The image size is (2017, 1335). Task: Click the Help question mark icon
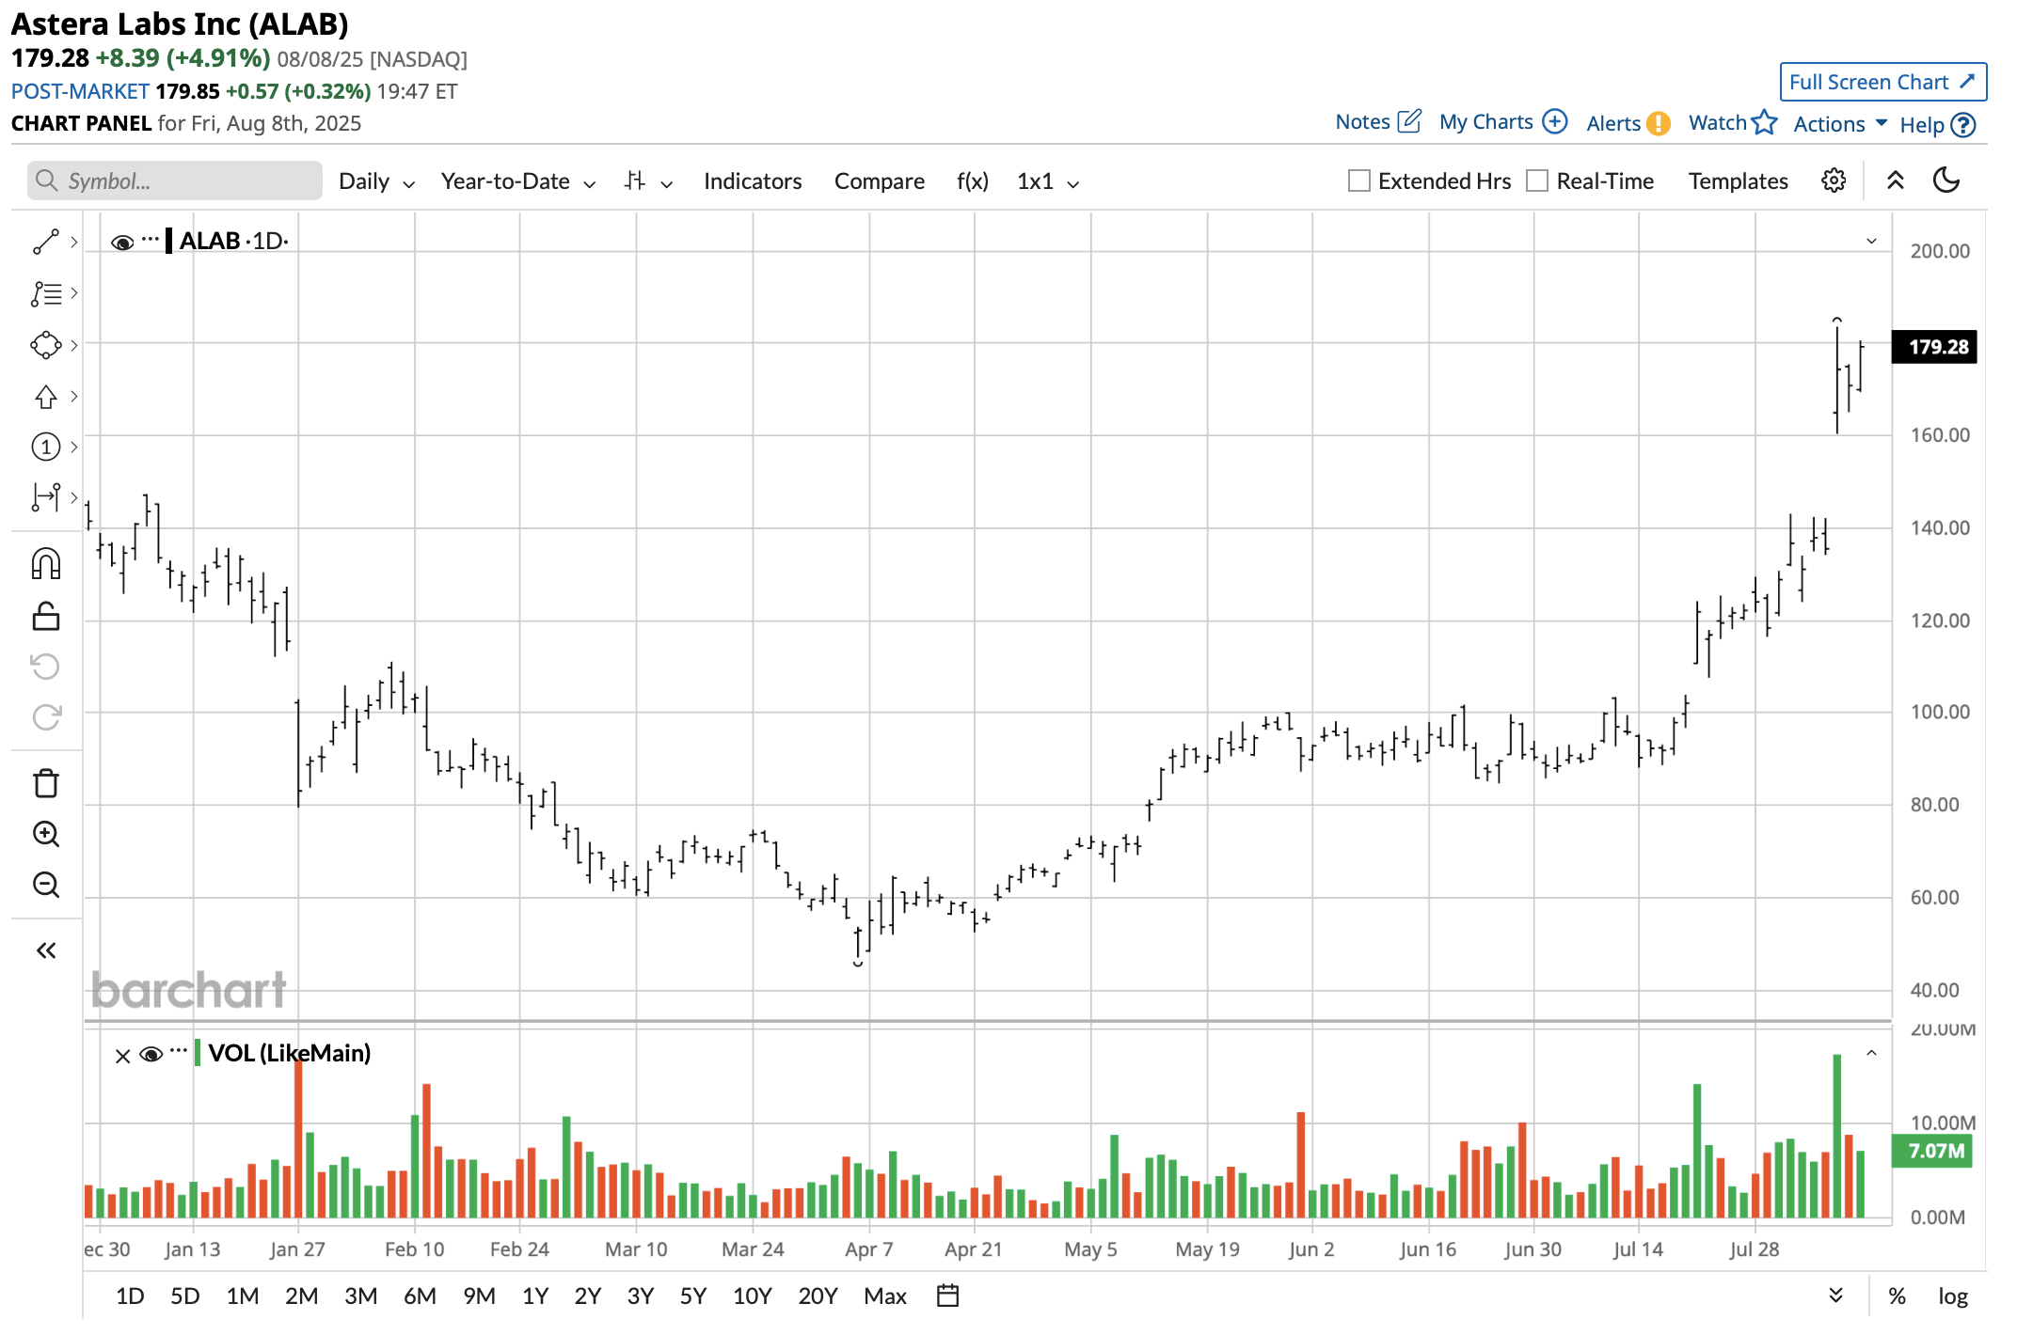click(1963, 125)
